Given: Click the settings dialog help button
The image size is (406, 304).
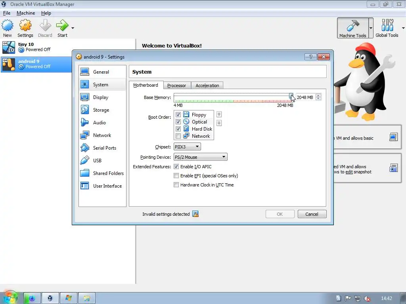Looking at the screenshot, I should tap(311, 57).
